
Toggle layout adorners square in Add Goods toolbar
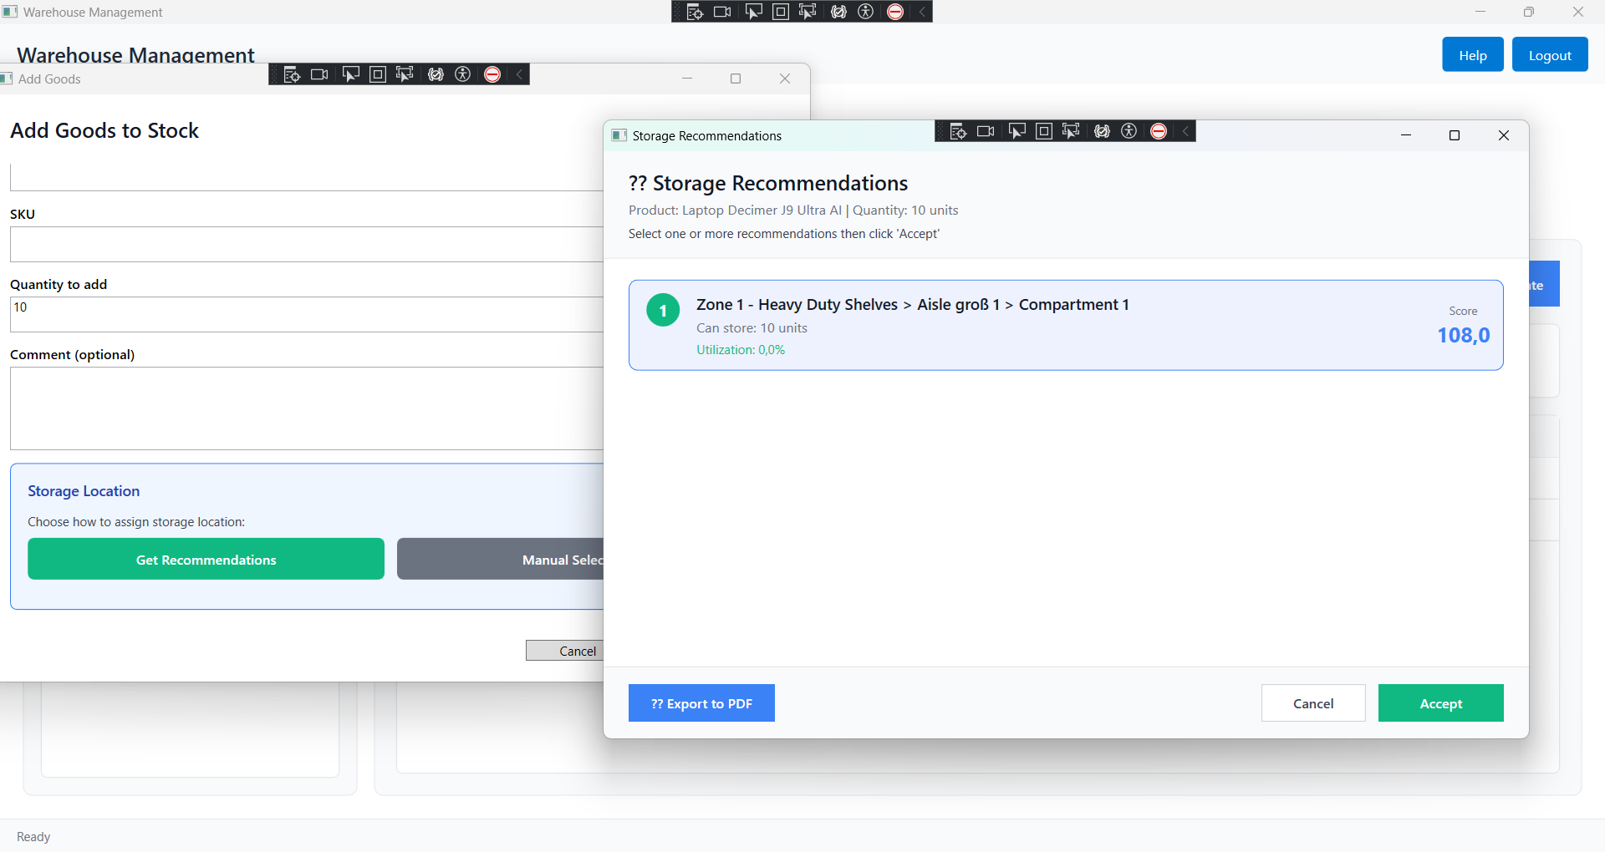(378, 74)
